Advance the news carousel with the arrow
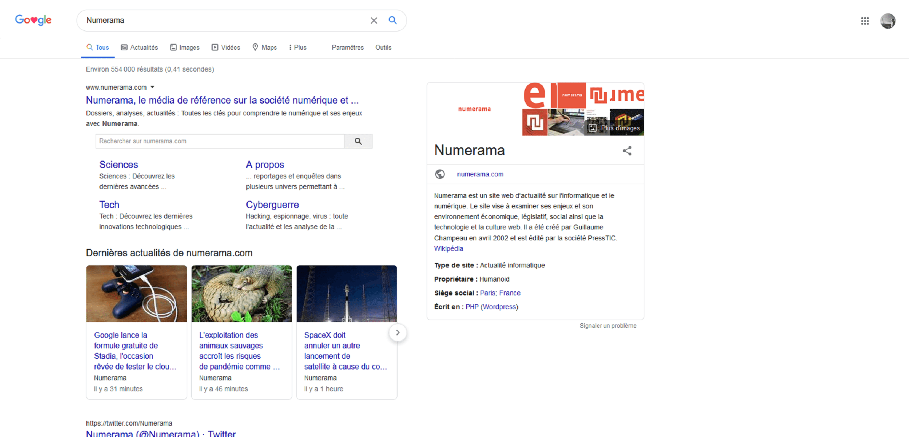The width and height of the screenshot is (909, 437). [x=398, y=333]
